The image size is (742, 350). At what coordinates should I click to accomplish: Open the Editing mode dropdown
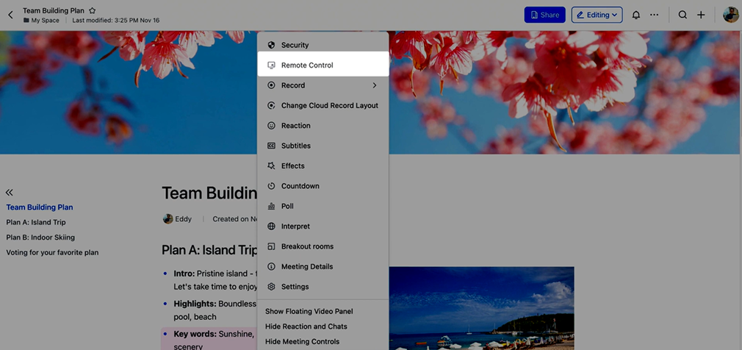597,15
